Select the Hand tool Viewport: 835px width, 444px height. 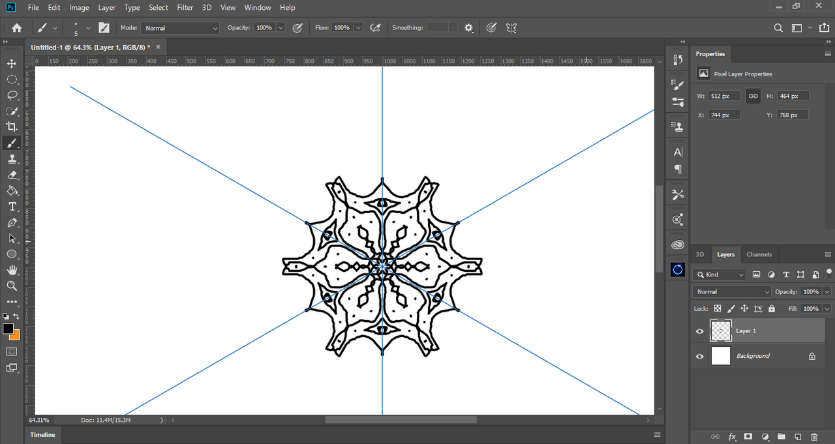coord(12,270)
